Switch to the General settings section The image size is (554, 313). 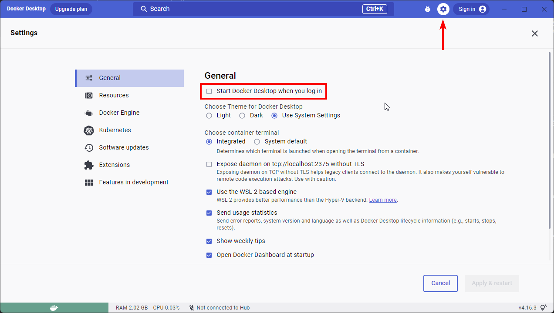[88, 78]
